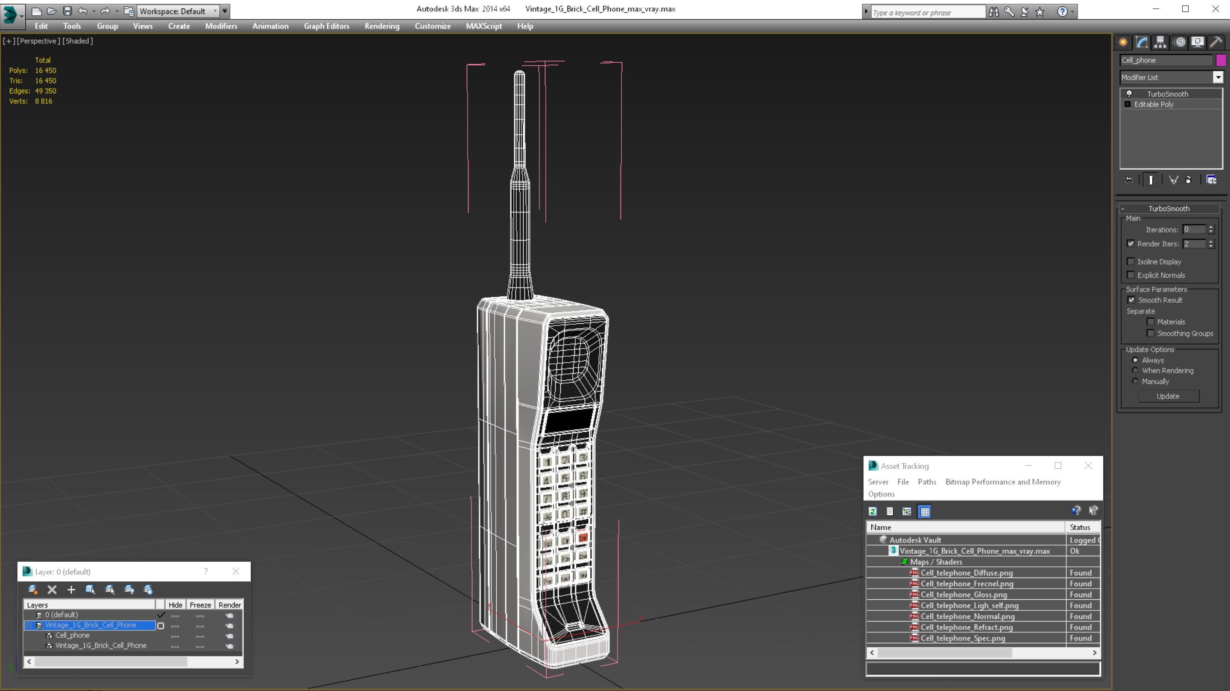Click Save File icon in title toolbar
Viewport: 1230px width, 691px height.
click(67, 11)
